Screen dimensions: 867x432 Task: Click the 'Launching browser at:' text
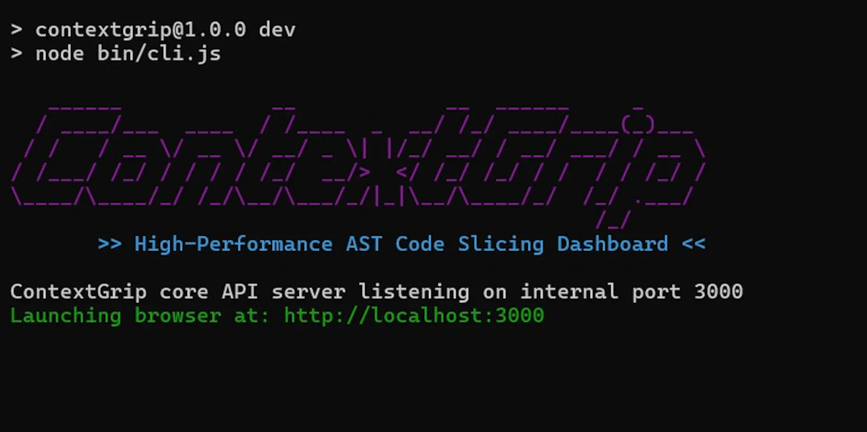click(140, 315)
